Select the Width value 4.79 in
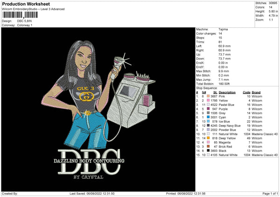 [273, 16]
